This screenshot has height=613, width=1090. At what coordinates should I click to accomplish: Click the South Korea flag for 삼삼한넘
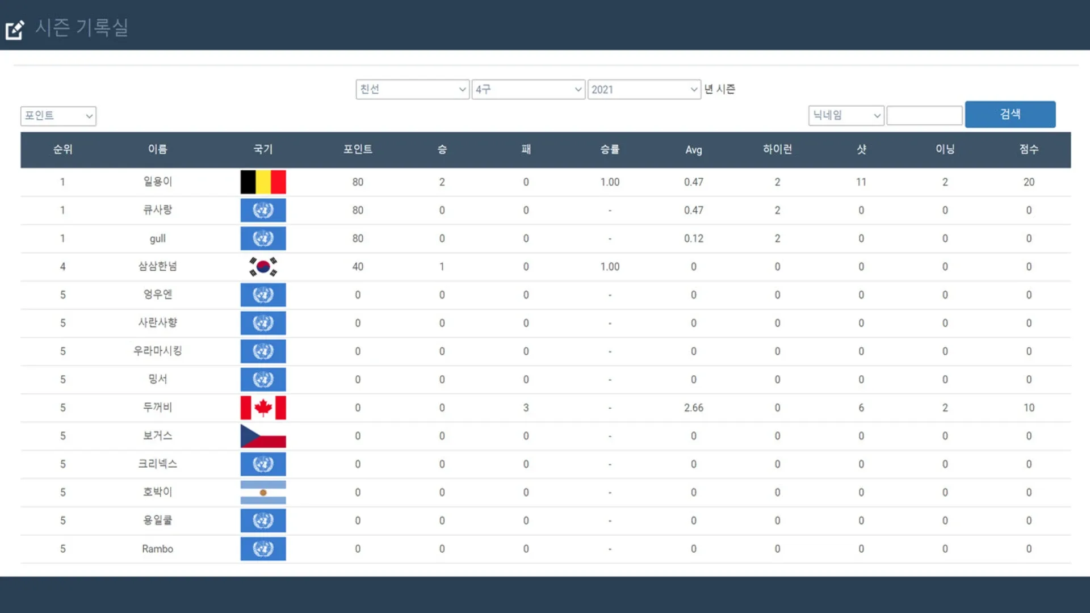tap(263, 267)
